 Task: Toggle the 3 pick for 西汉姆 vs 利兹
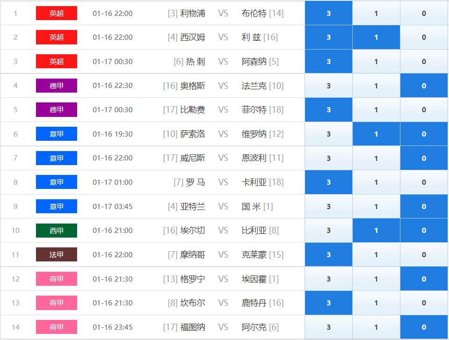tap(328, 37)
